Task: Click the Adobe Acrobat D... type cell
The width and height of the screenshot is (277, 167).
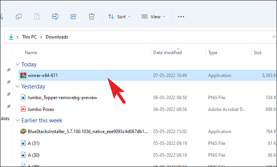Action: pos(227,109)
